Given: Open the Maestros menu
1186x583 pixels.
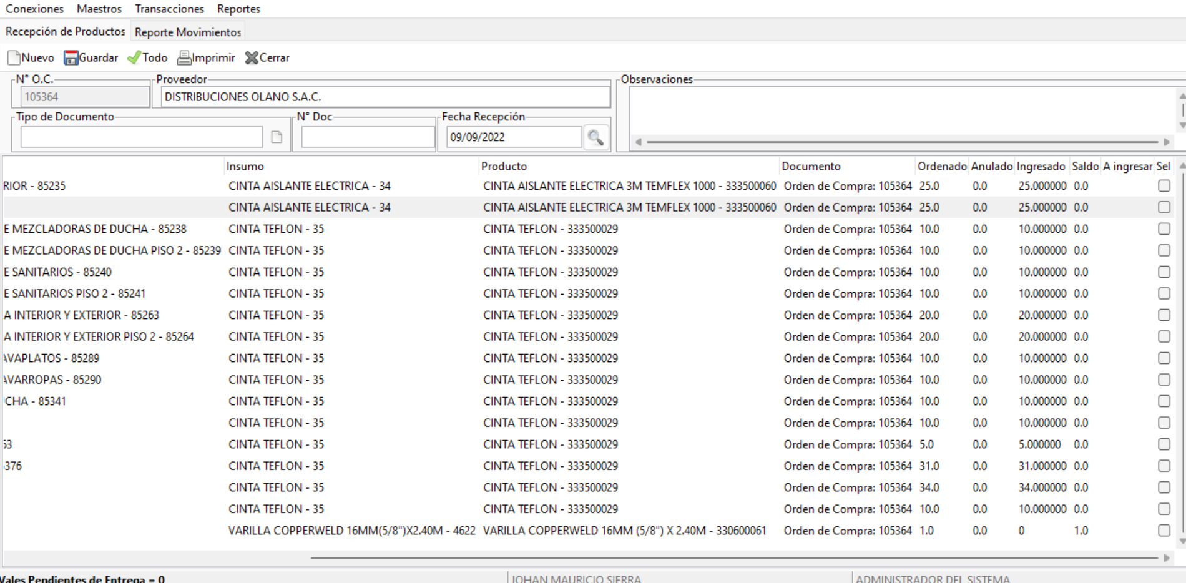Looking at the screenshot, I should (x=99, y=9).
